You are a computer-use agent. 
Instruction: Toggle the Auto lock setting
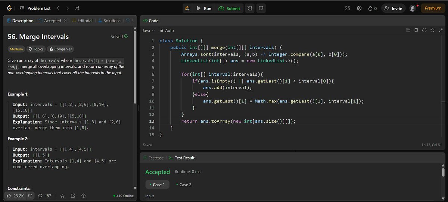point(167,31)
